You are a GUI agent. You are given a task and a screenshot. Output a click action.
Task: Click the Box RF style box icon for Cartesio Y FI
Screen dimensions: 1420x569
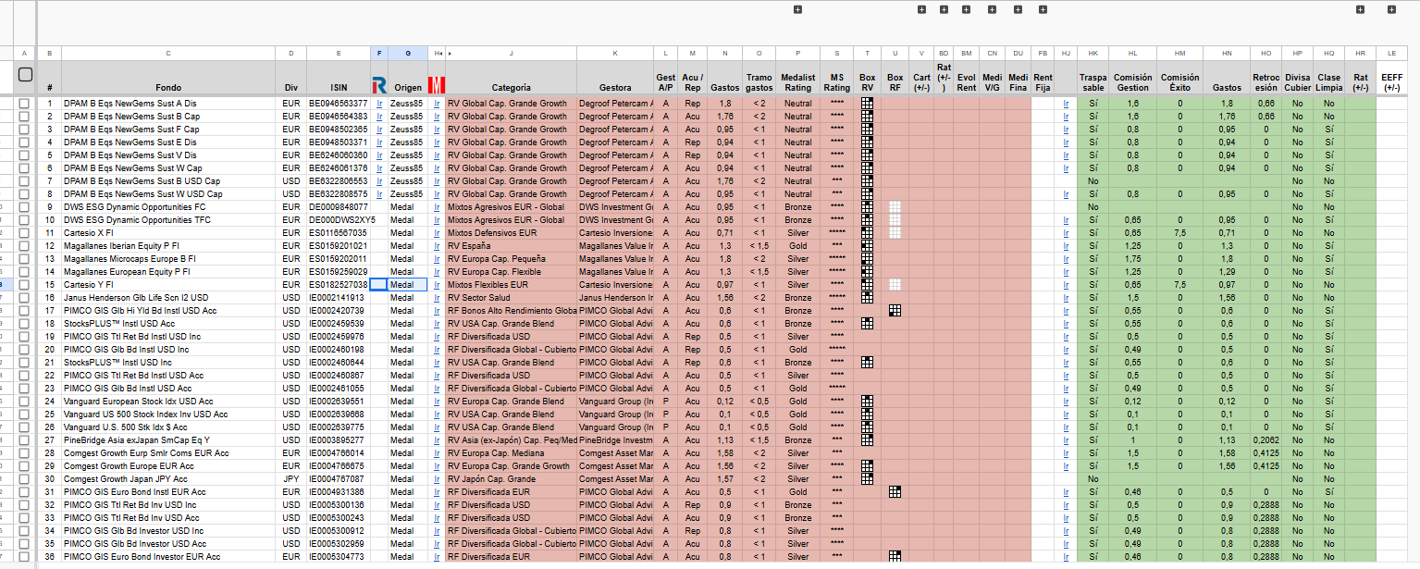click(895, 285)
